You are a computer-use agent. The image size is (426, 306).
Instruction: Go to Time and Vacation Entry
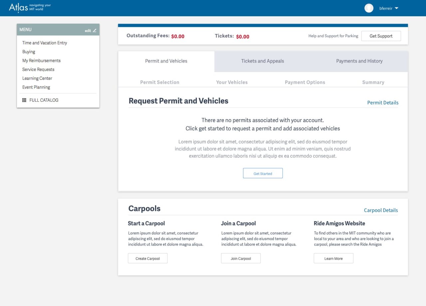(45, 43)
